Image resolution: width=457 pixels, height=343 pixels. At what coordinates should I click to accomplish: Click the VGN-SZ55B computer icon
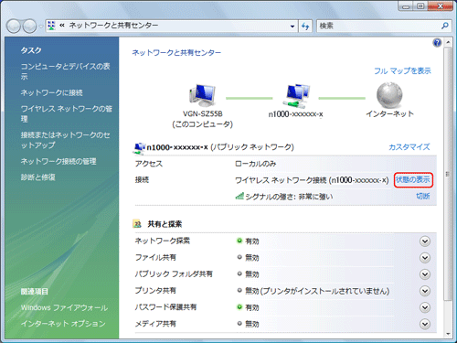pos(202,95)
